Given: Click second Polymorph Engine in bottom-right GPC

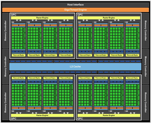Looking at the screenshot, I should 101,78.
